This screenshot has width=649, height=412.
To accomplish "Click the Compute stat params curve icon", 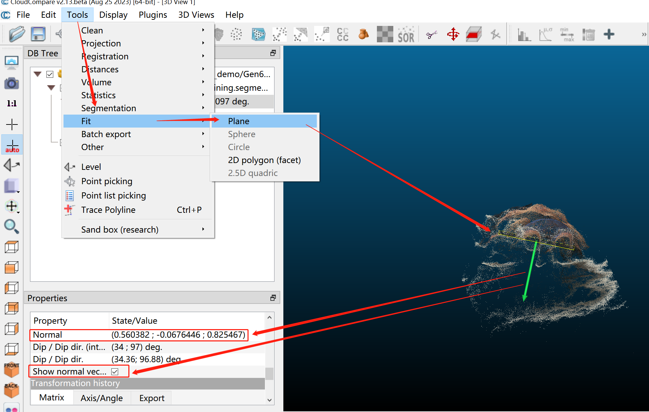I will [546, 34].
